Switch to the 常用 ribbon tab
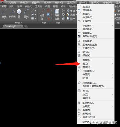Image resolution: width=120 pixels, height=127 pixels. (x=4, y=7)
